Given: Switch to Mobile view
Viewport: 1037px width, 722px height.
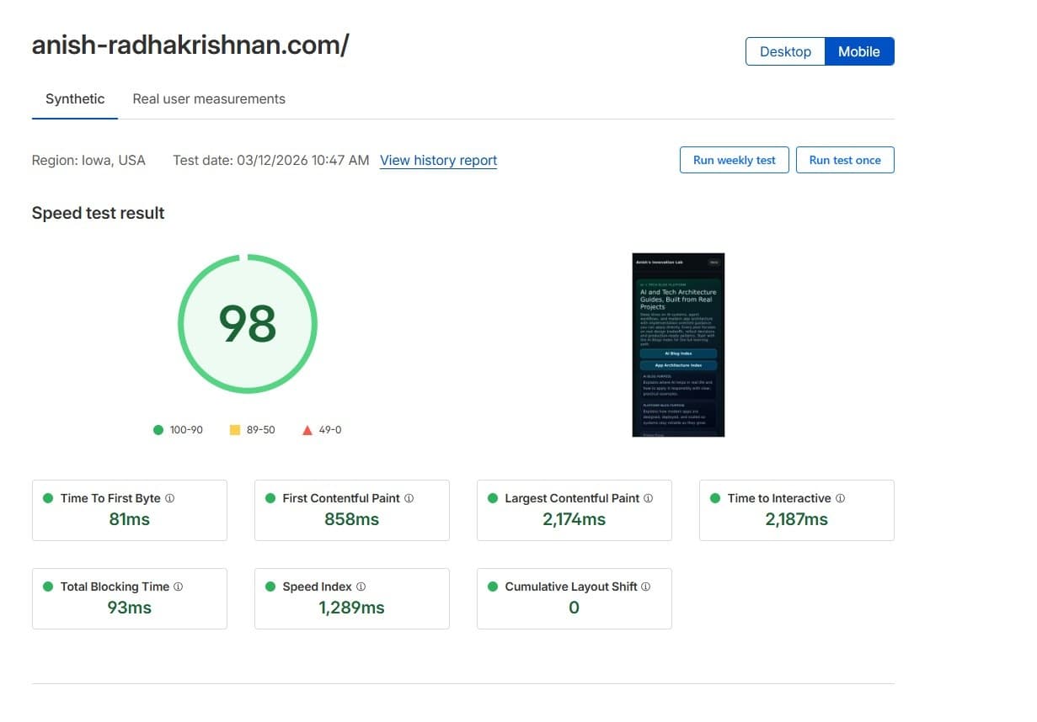Looking at the screenshot, I should point(859,51).
